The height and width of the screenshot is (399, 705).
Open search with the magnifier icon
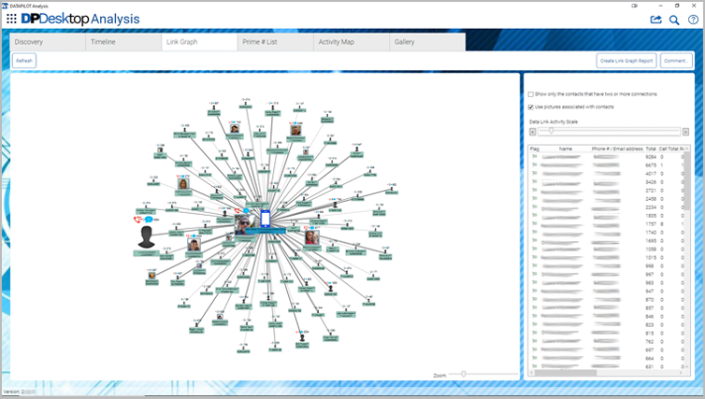(674, 19)
